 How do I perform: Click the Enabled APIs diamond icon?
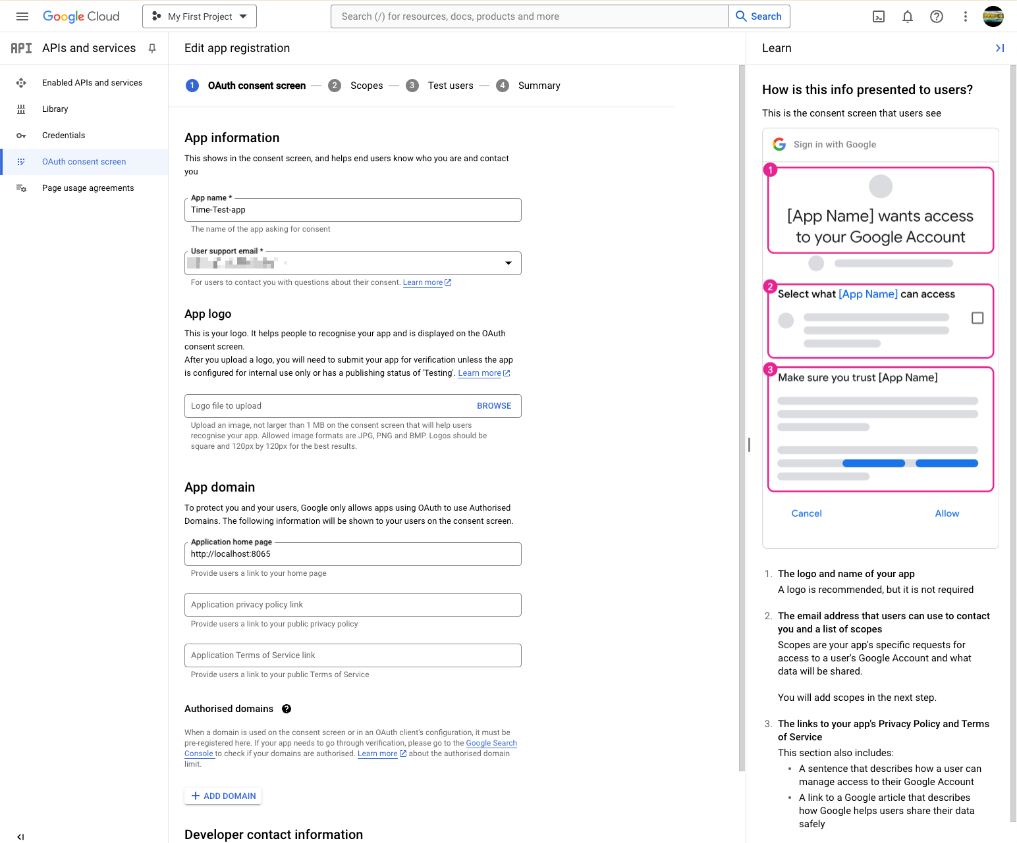[21, 83]
